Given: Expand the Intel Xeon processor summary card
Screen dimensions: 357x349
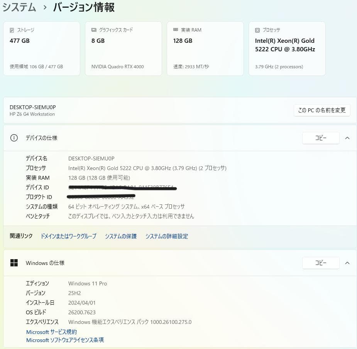Looking at the screenshot, I should pyautogui.click(x=287, y=48).
